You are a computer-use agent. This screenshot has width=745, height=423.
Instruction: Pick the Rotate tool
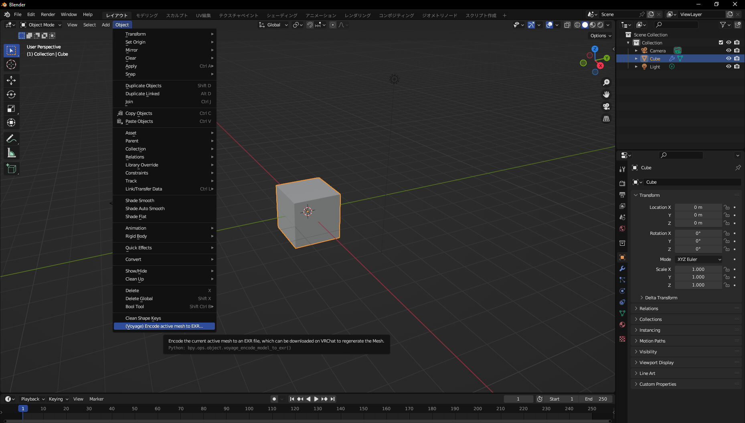pos(11,94)
